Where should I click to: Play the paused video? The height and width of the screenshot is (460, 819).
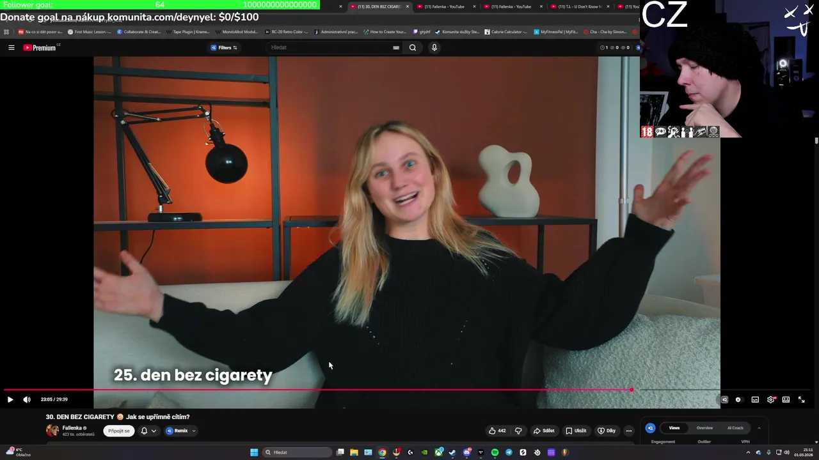(10, 399)
